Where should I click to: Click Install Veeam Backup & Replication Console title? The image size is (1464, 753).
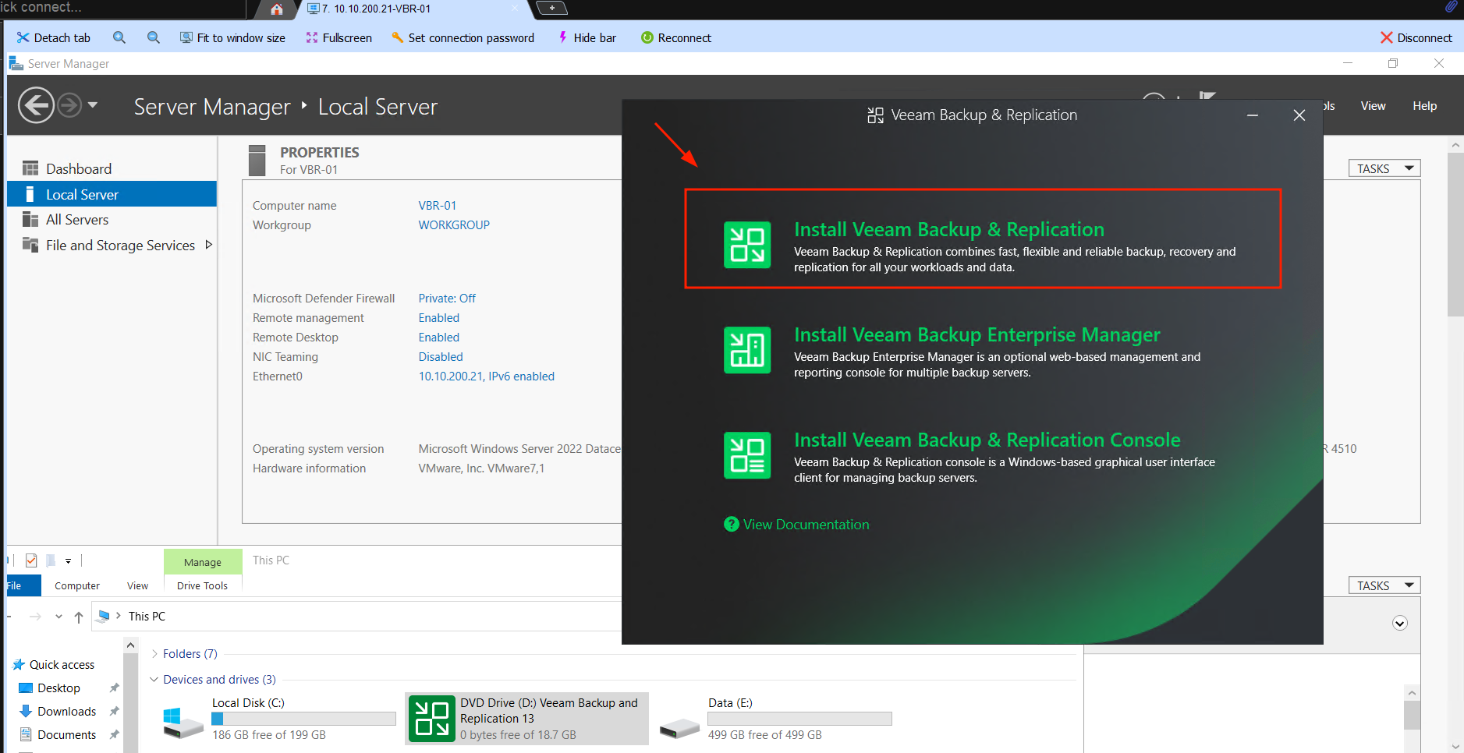987,440
